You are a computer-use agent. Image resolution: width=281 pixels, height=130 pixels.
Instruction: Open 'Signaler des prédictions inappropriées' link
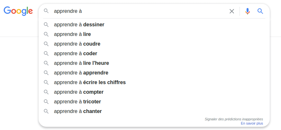234,119
